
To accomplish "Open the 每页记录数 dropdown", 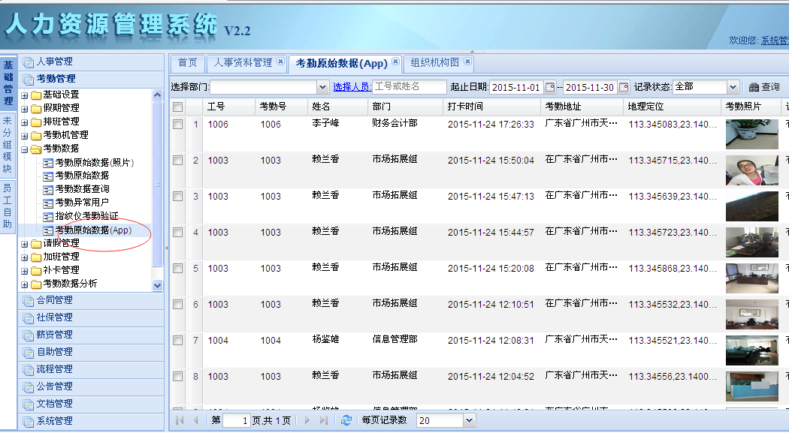I will pyautogui.click(x=469, y=420).
